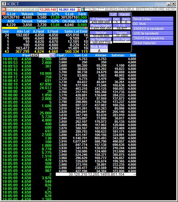The width and height of the screenshot is (178, 202).
Task: Open TAKAS Karsilastirma
Action: coord(153,38)
